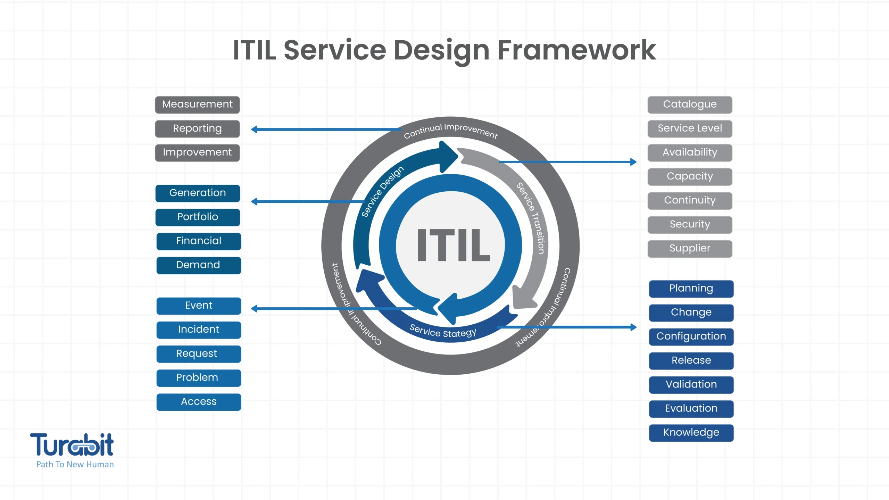Select the Service Level tab item
Viewport: 889px width, 500px height.
coord(691,128)
